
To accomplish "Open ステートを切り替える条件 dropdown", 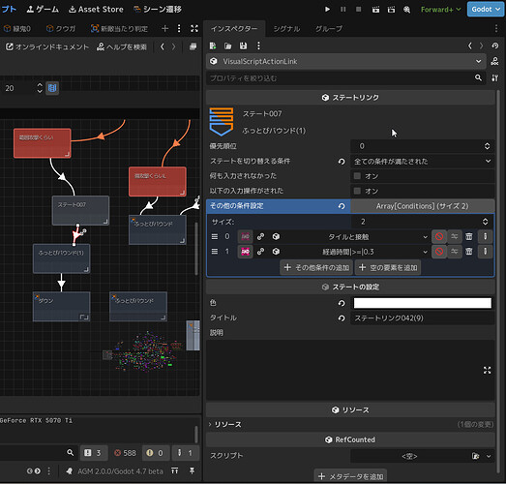I will click(x=423, y=161).
